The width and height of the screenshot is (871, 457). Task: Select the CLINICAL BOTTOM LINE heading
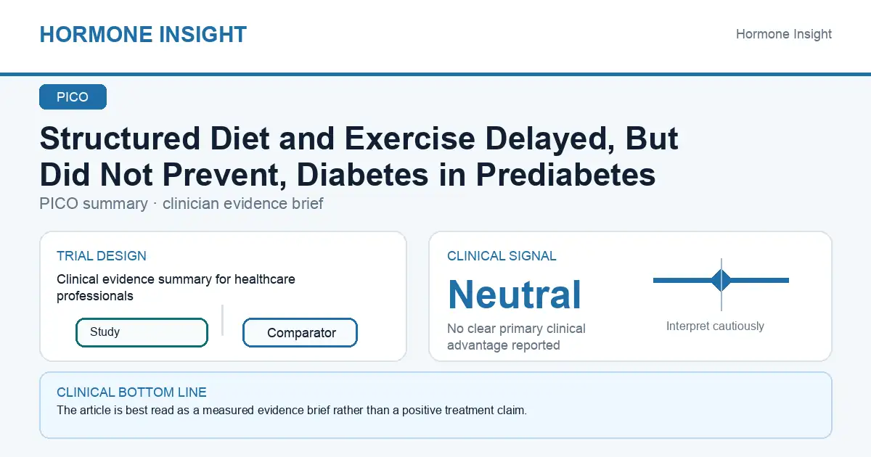[131, 392]
